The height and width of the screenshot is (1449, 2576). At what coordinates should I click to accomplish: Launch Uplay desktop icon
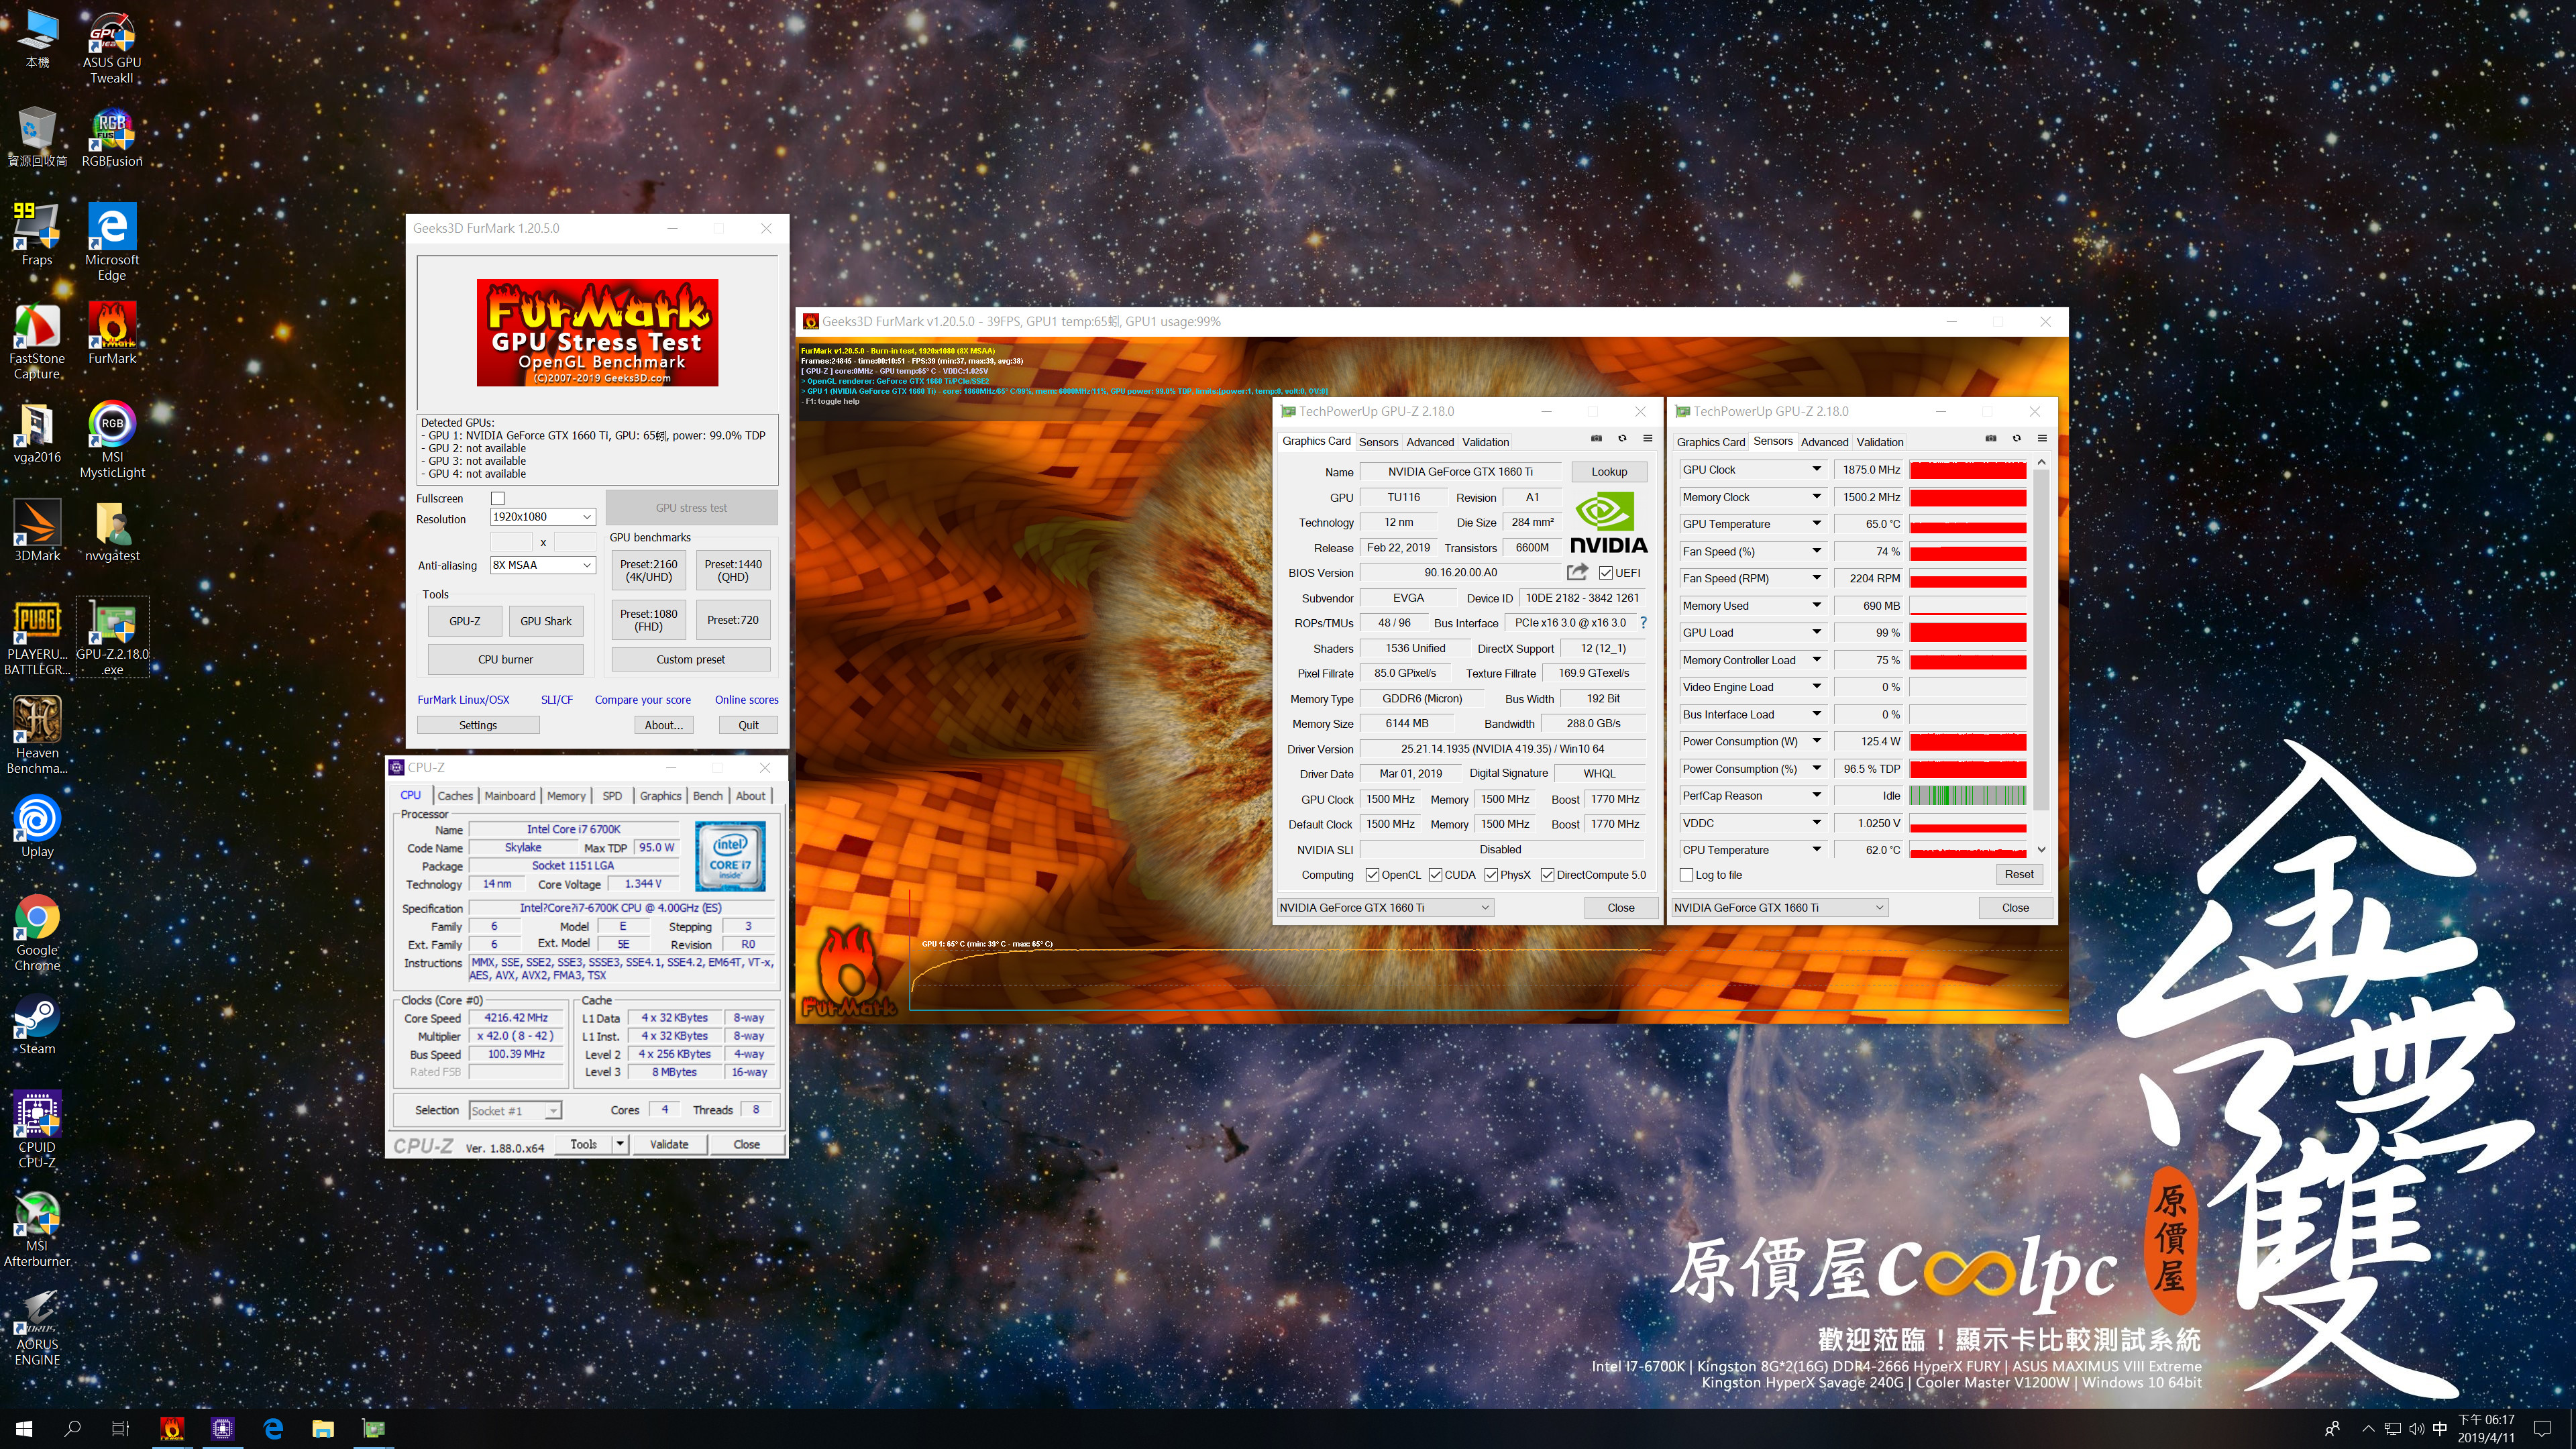[37, 827]
